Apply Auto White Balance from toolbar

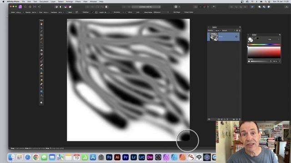coord(70,7)
